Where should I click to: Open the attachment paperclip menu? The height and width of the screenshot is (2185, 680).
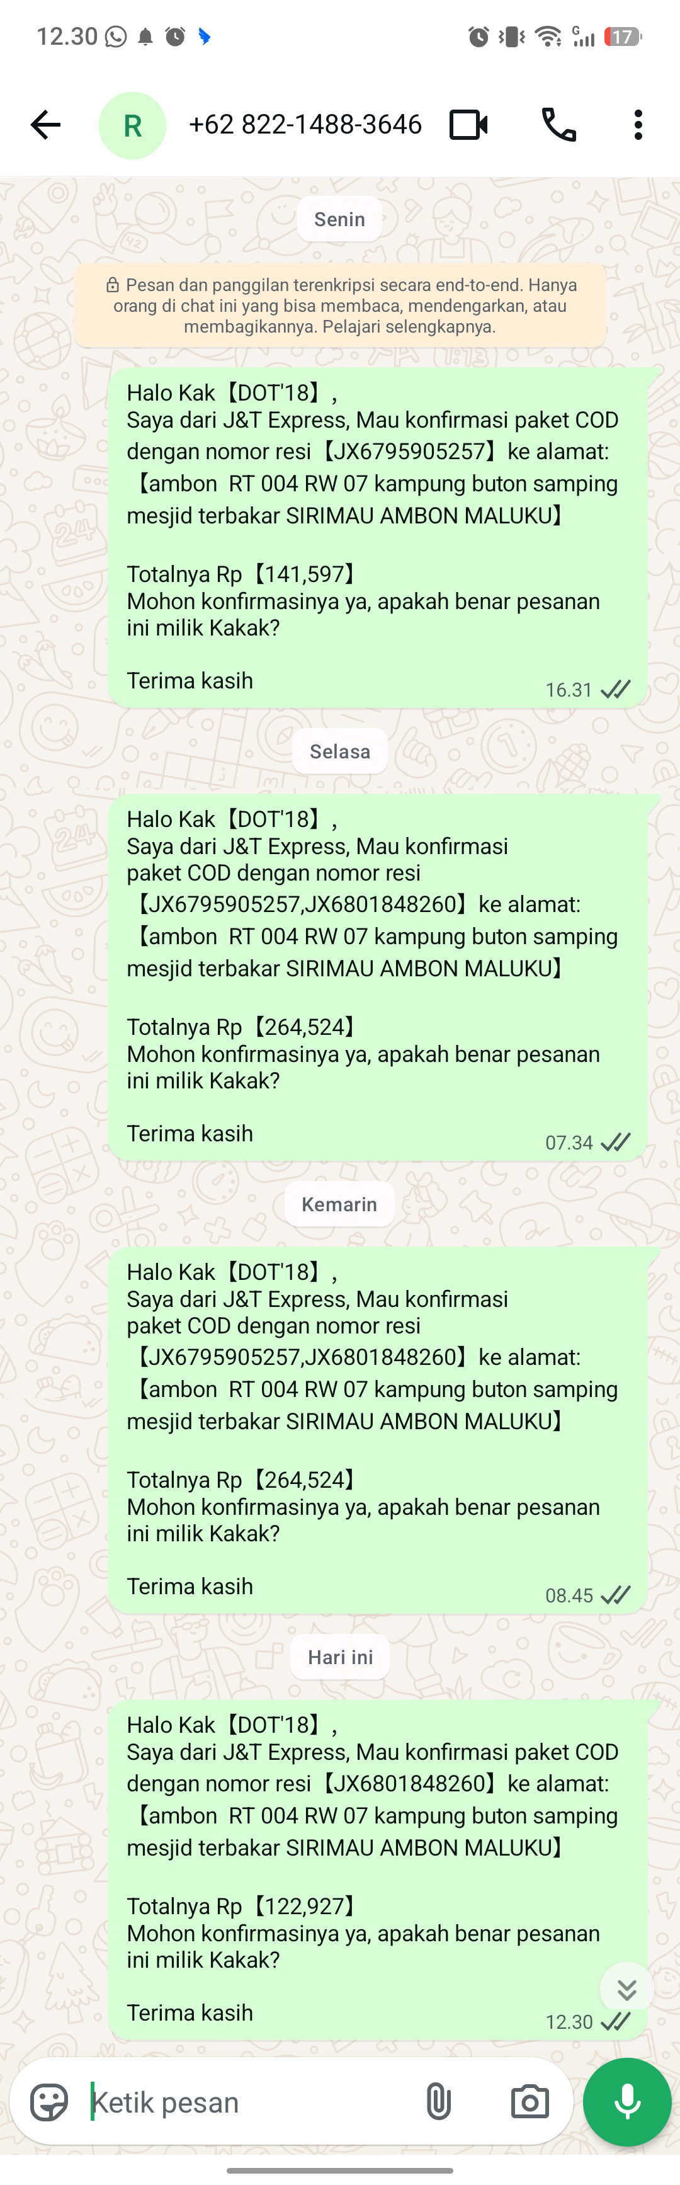[438, 2102]
